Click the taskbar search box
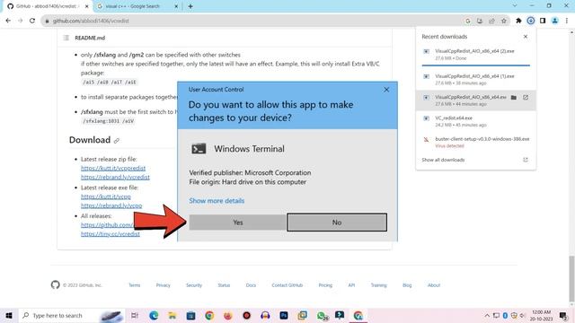 (x=72, y=315)
